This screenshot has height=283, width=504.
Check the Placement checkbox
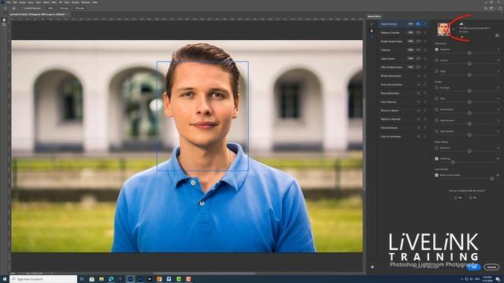pos(436,148)
